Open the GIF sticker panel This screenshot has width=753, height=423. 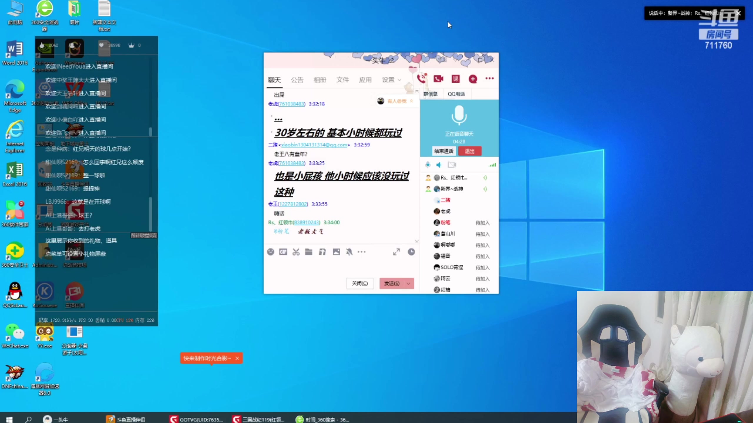[283, 252]
